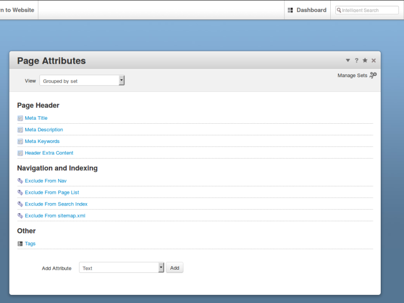Open the Tags attribute link
Image resolution: width=404 pixels, height=303 pixels.
pos(30,243)
